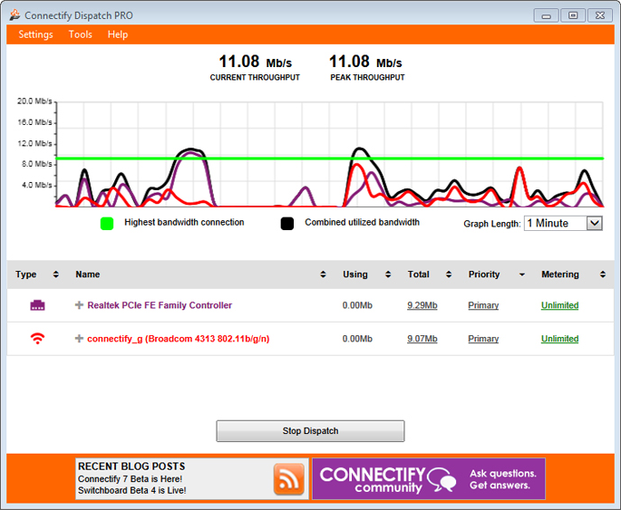
Task: Open the Priority column dropdown arrow
Action: click(x=521, y=274)
